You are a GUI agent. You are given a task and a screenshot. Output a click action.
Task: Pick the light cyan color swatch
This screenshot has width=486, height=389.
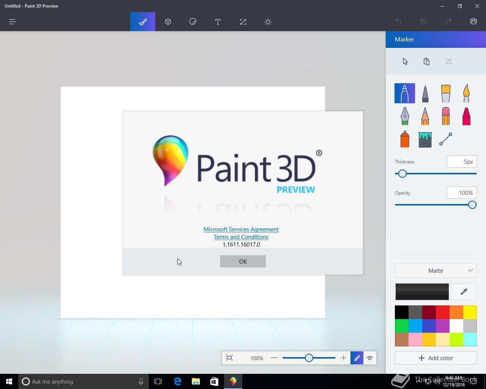pyautogui.click(x=470, y=340)
